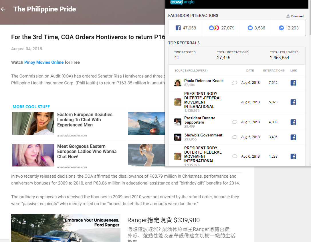The image size is (311, 242).
Task: Open Facebook link for Paula Defensor Knack post
Action: click(x=293, y=83)
